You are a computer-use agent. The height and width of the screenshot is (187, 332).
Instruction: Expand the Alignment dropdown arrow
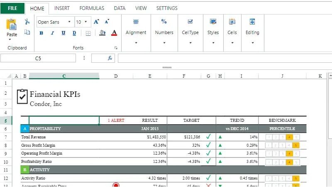136,43
